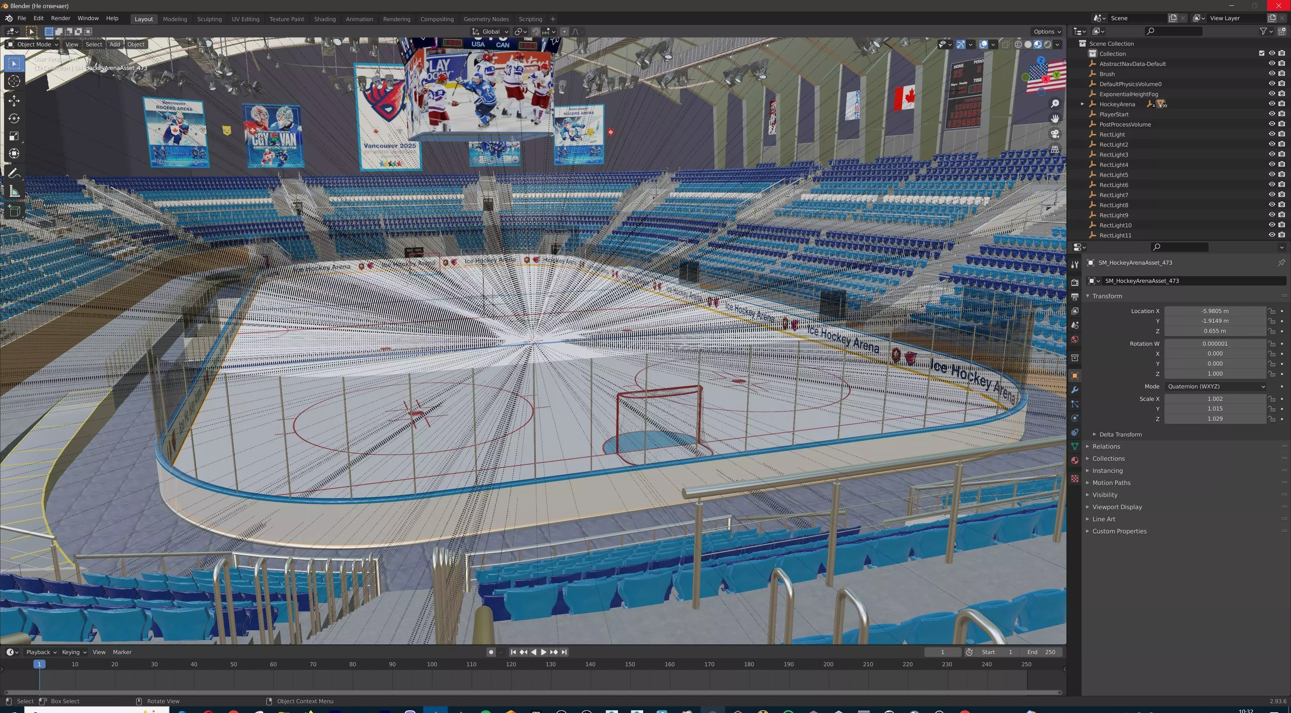Open the Render menu
1291x713 pixels.
tap(61, 18)
